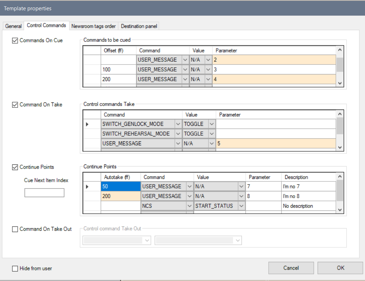Open the NCS command dropdown
Image resolution: width=365 pixels, height=281 pixels.
click(189, 206)
